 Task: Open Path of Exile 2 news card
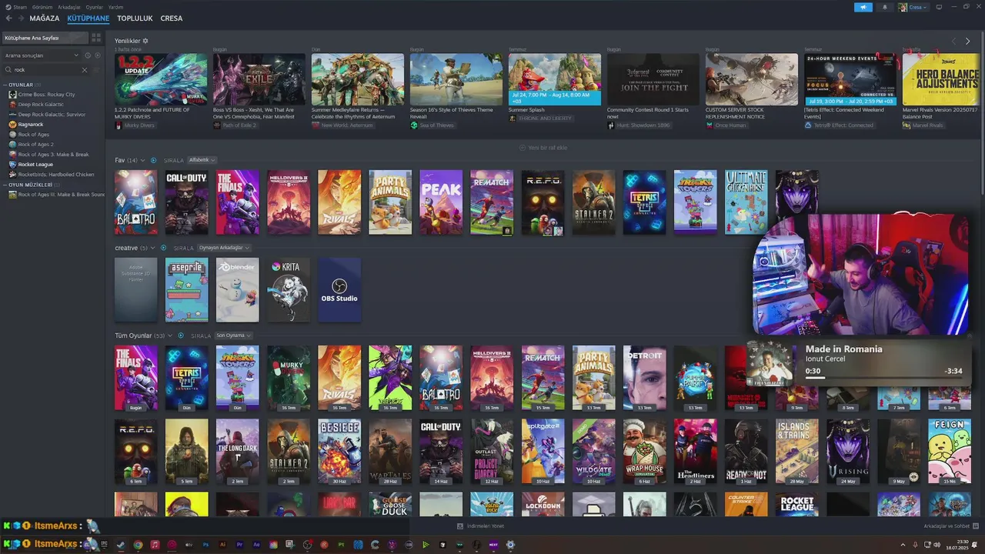point(259,79)
